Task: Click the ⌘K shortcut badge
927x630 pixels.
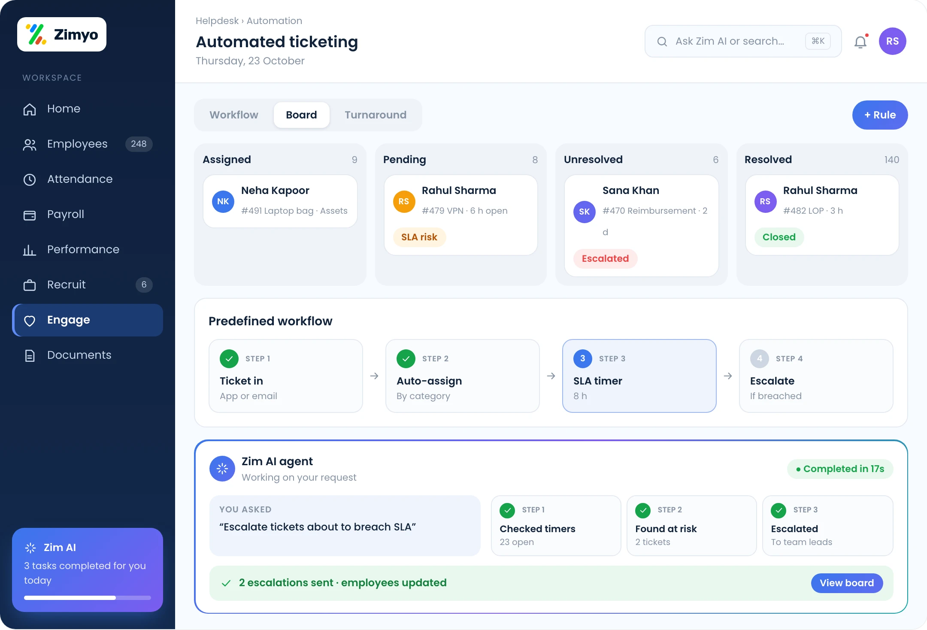Action: 818,41
